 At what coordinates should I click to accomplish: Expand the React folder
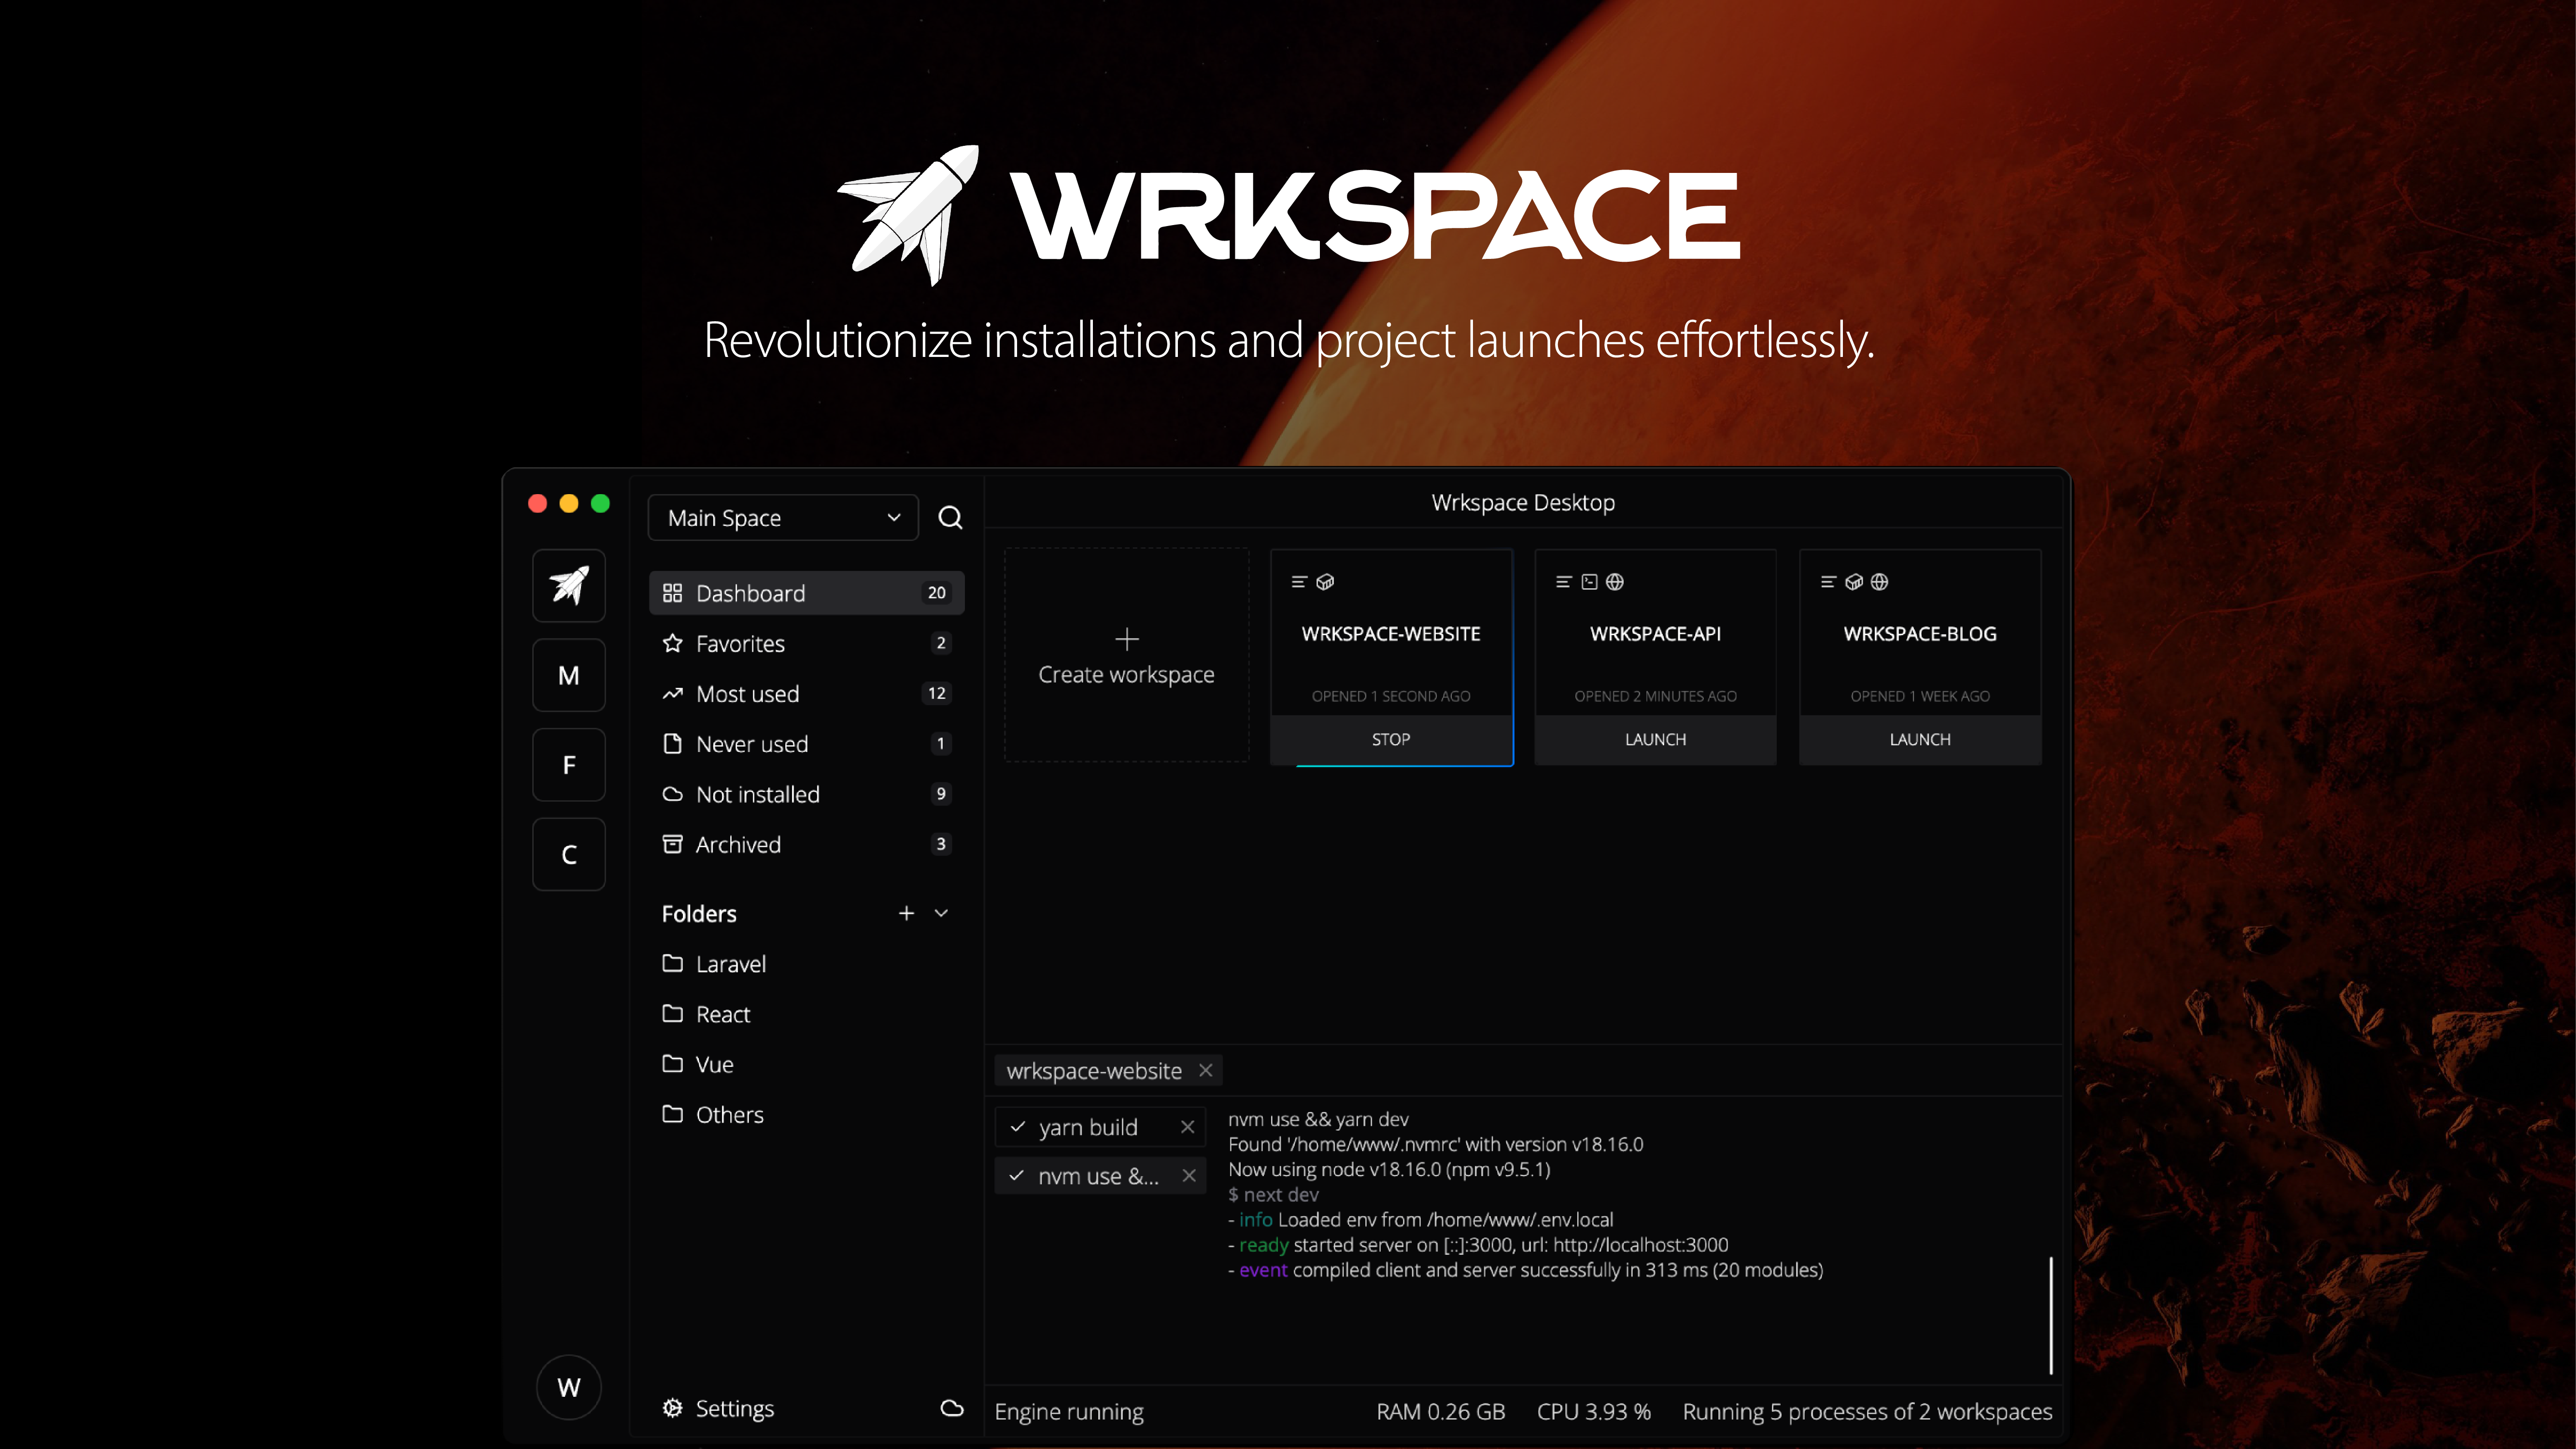(x=722, y=1013)
